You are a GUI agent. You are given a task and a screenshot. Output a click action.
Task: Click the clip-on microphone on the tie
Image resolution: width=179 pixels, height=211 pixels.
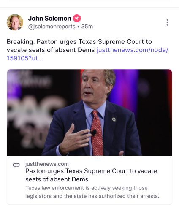tap(93, 133)
